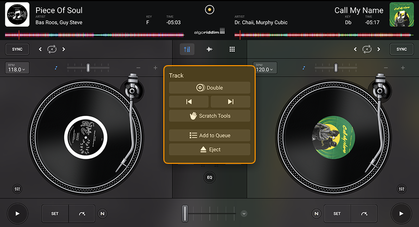Set cue point on left deck
This screenshot has height=227, width=419.
coord(55,214)
